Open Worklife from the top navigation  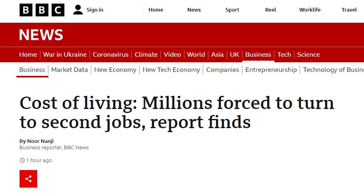pyautogui.click(x=310, y=10)
